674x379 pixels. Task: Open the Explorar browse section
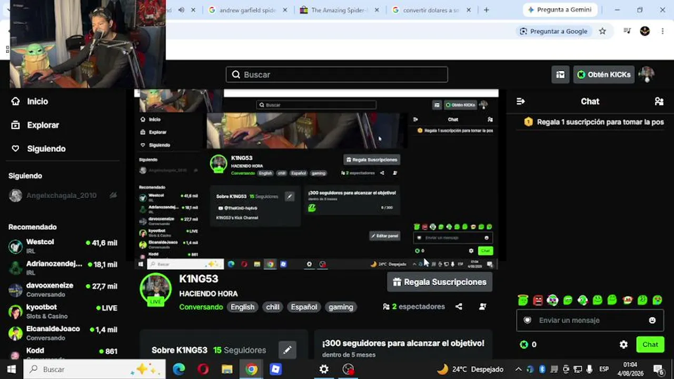(x=35, y=125)
